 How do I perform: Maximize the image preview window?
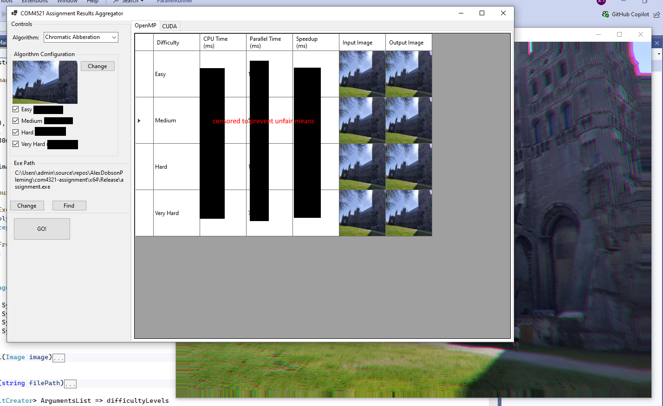[x=619, y=34]
